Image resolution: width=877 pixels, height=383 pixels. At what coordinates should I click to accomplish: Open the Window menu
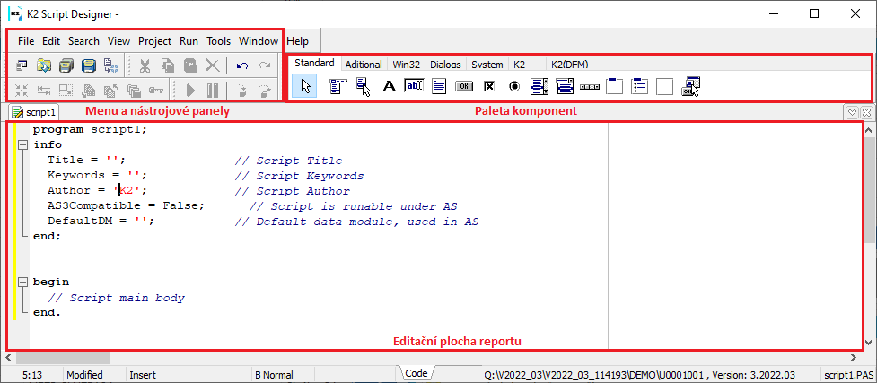pos(259,41)
